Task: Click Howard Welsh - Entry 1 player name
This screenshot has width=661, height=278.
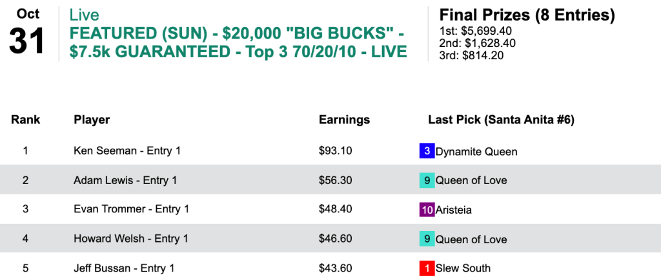Action: pos(131,239)
